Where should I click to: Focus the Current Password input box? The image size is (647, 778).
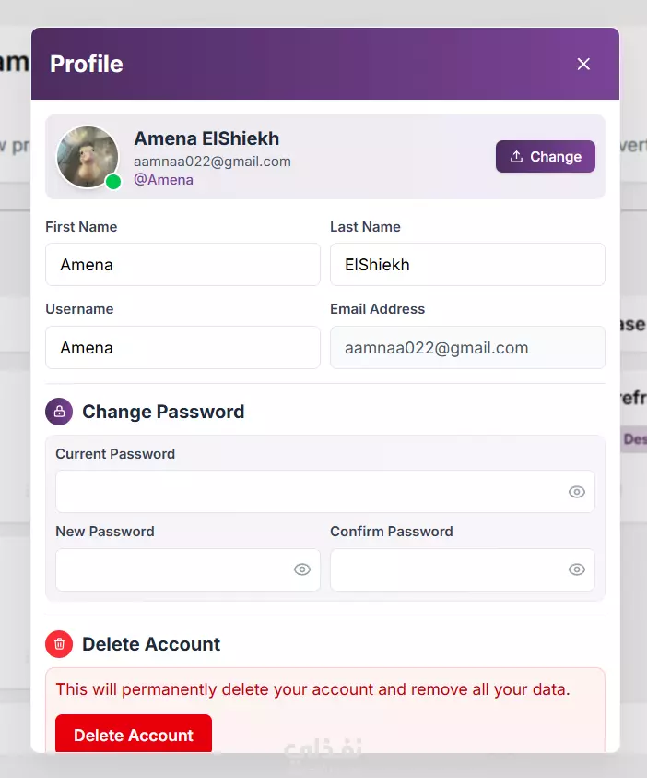(x=325, y=492)
